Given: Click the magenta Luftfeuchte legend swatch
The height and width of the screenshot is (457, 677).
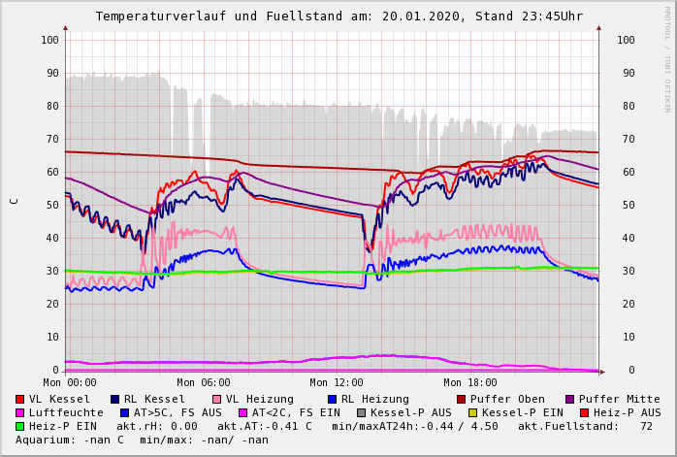Looking at the screenshot, I should click(x=19, y=412).
